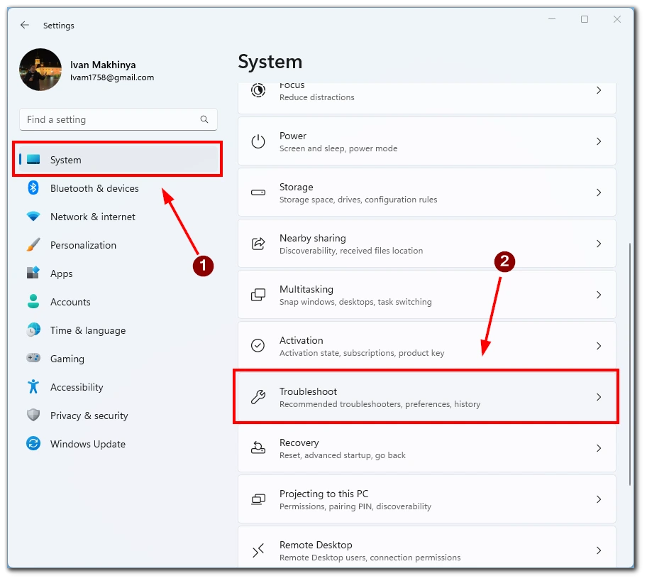Expand the Power row chevron

click(x=599, y=141)
